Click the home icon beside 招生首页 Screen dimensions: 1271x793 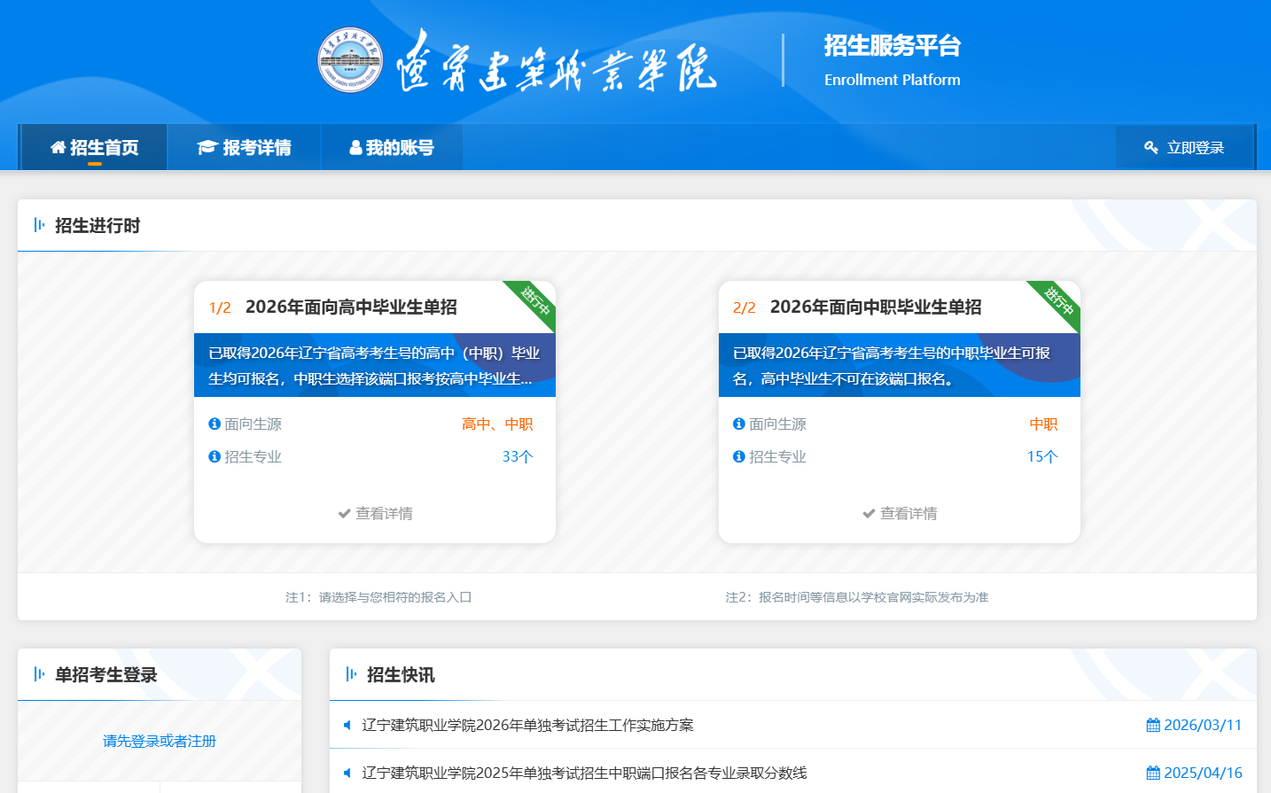point(58,148)
